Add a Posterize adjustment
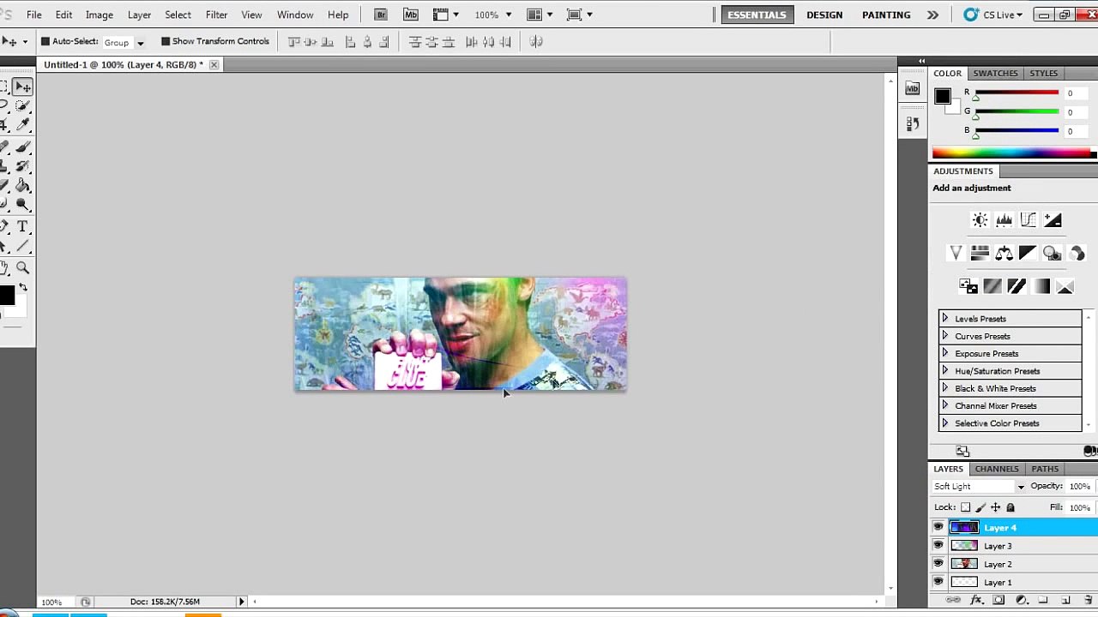This screenshot has height=617, width=1098. point(992,286)
